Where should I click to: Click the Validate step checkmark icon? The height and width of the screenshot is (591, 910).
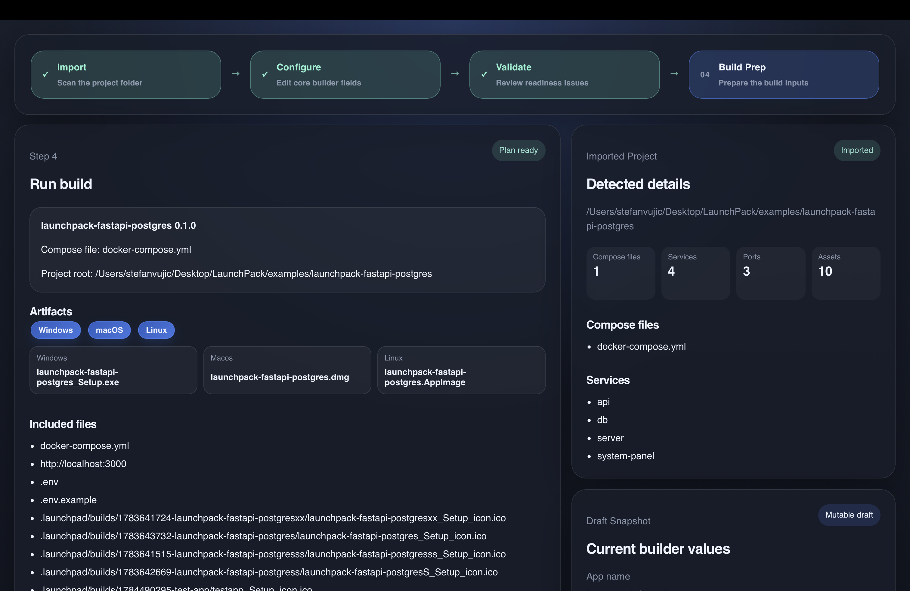coord(484,74)
